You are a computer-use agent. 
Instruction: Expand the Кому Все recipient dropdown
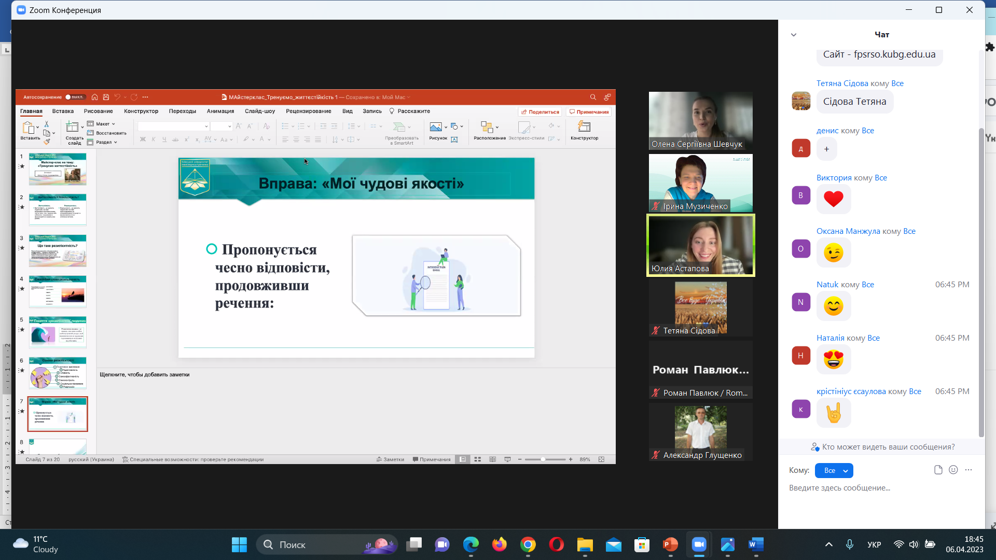tap(834, 470)
